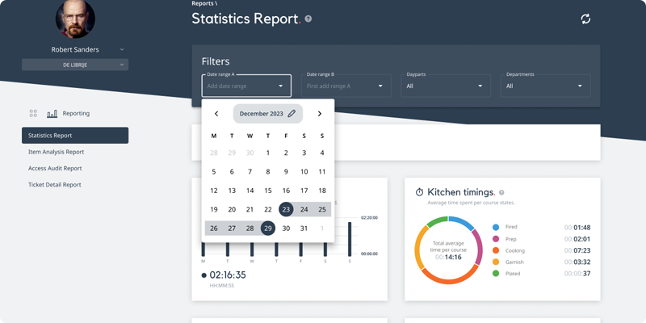Click the 02:16:35 total time value
The image size is (646, 323).
coord(228,275)
